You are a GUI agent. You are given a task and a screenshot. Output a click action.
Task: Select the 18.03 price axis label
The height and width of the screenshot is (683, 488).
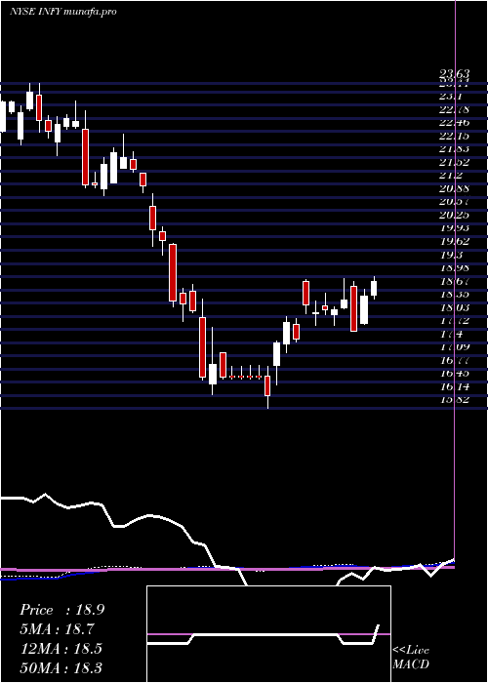pyautogui.click(x=455, y=307)
